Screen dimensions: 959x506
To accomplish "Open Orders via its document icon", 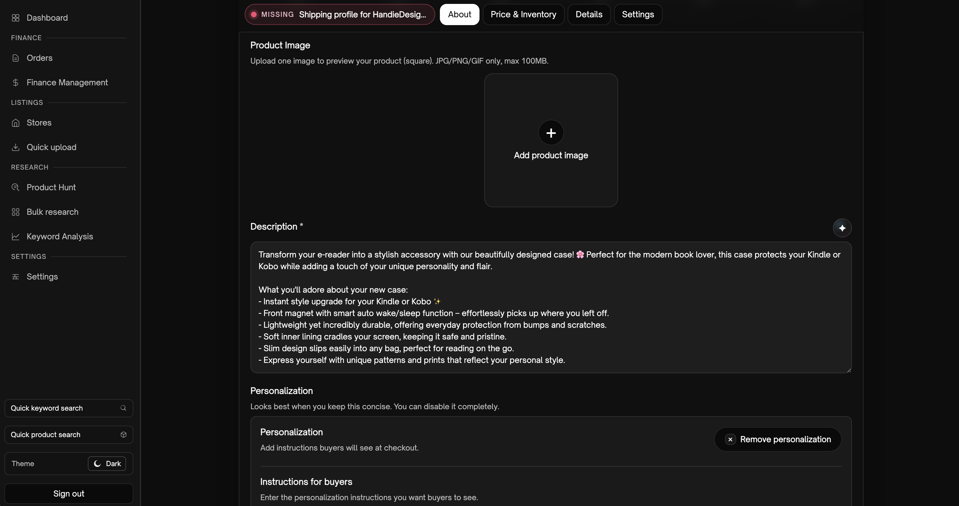I will tap(15, 58).
